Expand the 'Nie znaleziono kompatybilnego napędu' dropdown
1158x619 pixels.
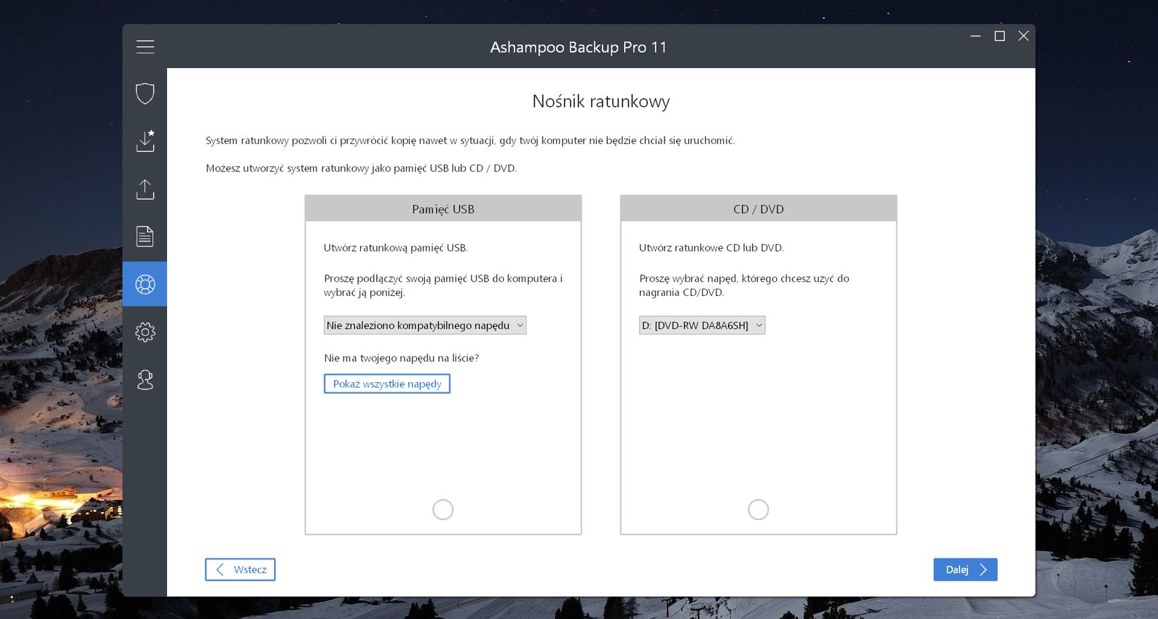[x=425, y=325]
